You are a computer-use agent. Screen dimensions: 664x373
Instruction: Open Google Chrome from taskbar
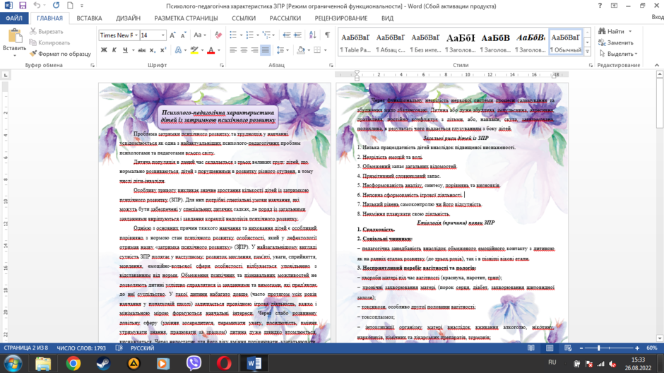tap(73, 363)
